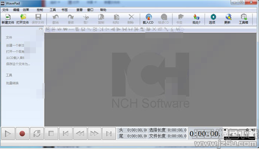
Task: Click sidebar link 从CD载入音…
Action: coord(15,58)
